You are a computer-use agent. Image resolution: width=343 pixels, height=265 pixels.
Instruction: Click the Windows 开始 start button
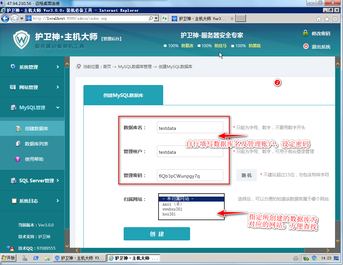pyautogui.click(x=9, y=258)
